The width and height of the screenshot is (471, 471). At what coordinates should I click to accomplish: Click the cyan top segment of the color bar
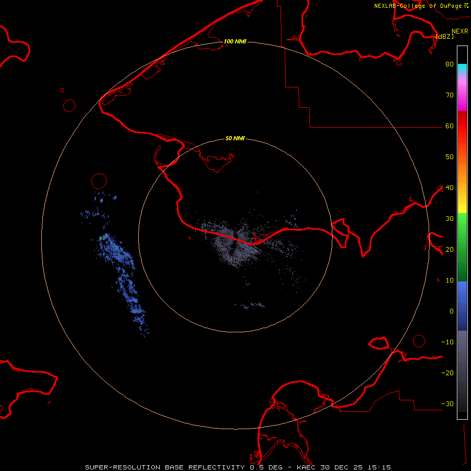462,68
